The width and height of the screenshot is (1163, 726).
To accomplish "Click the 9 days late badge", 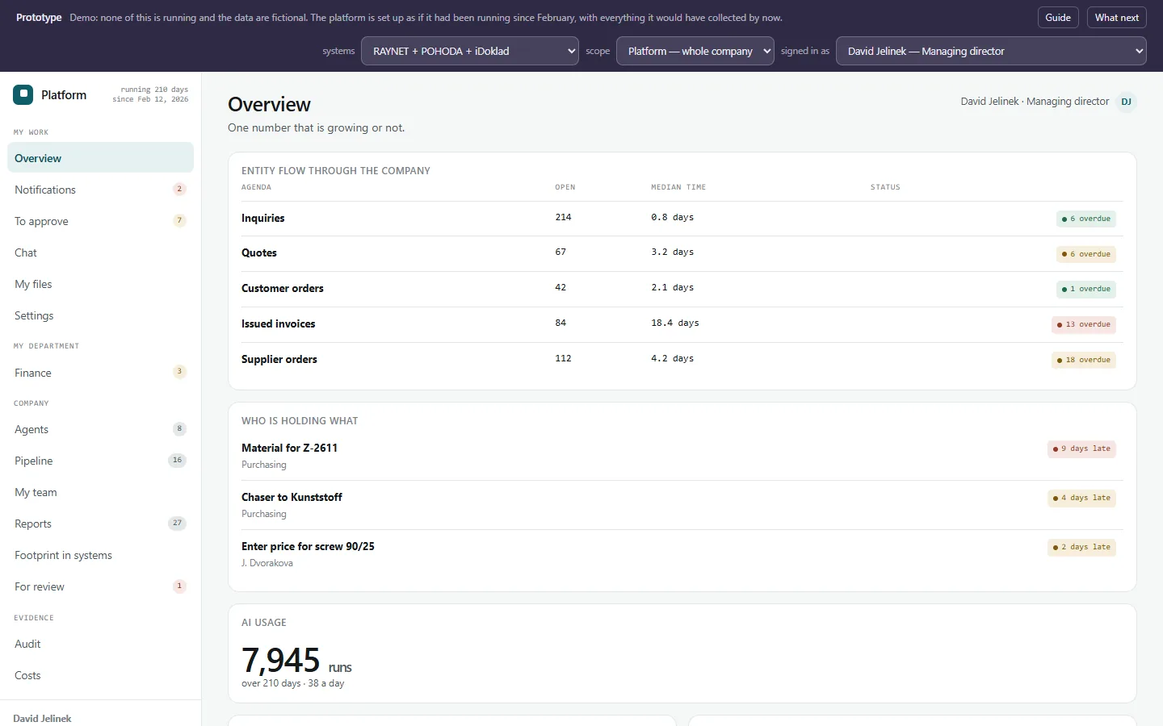I will (1081, 449).
